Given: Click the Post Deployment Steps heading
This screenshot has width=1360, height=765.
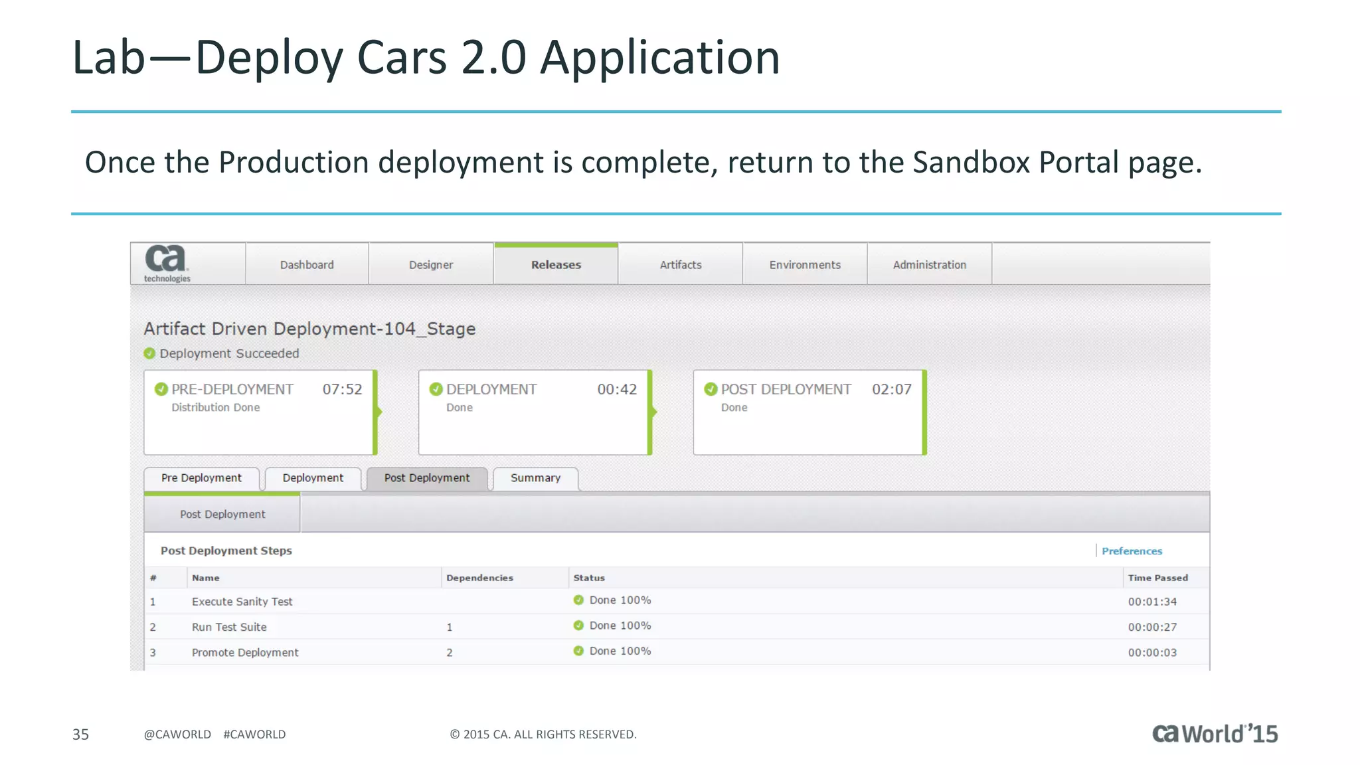Looking at the screenshot, I should pos(226,551).
